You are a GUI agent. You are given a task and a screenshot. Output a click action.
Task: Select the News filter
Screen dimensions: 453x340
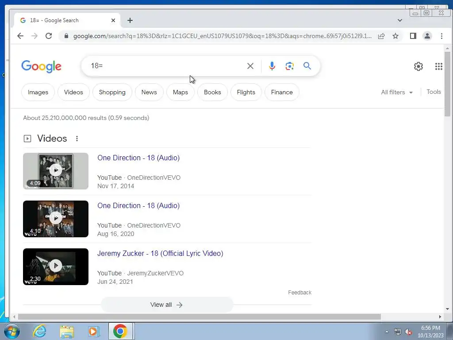[149, 92]
